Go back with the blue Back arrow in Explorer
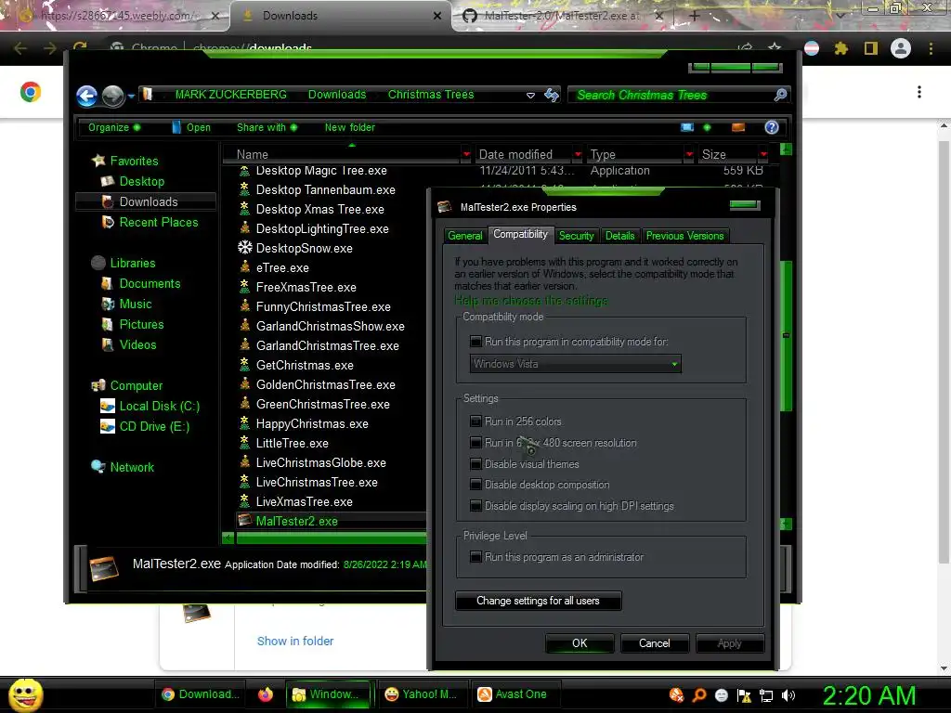Viewport: 951px width, 713px height. (86, 96)
